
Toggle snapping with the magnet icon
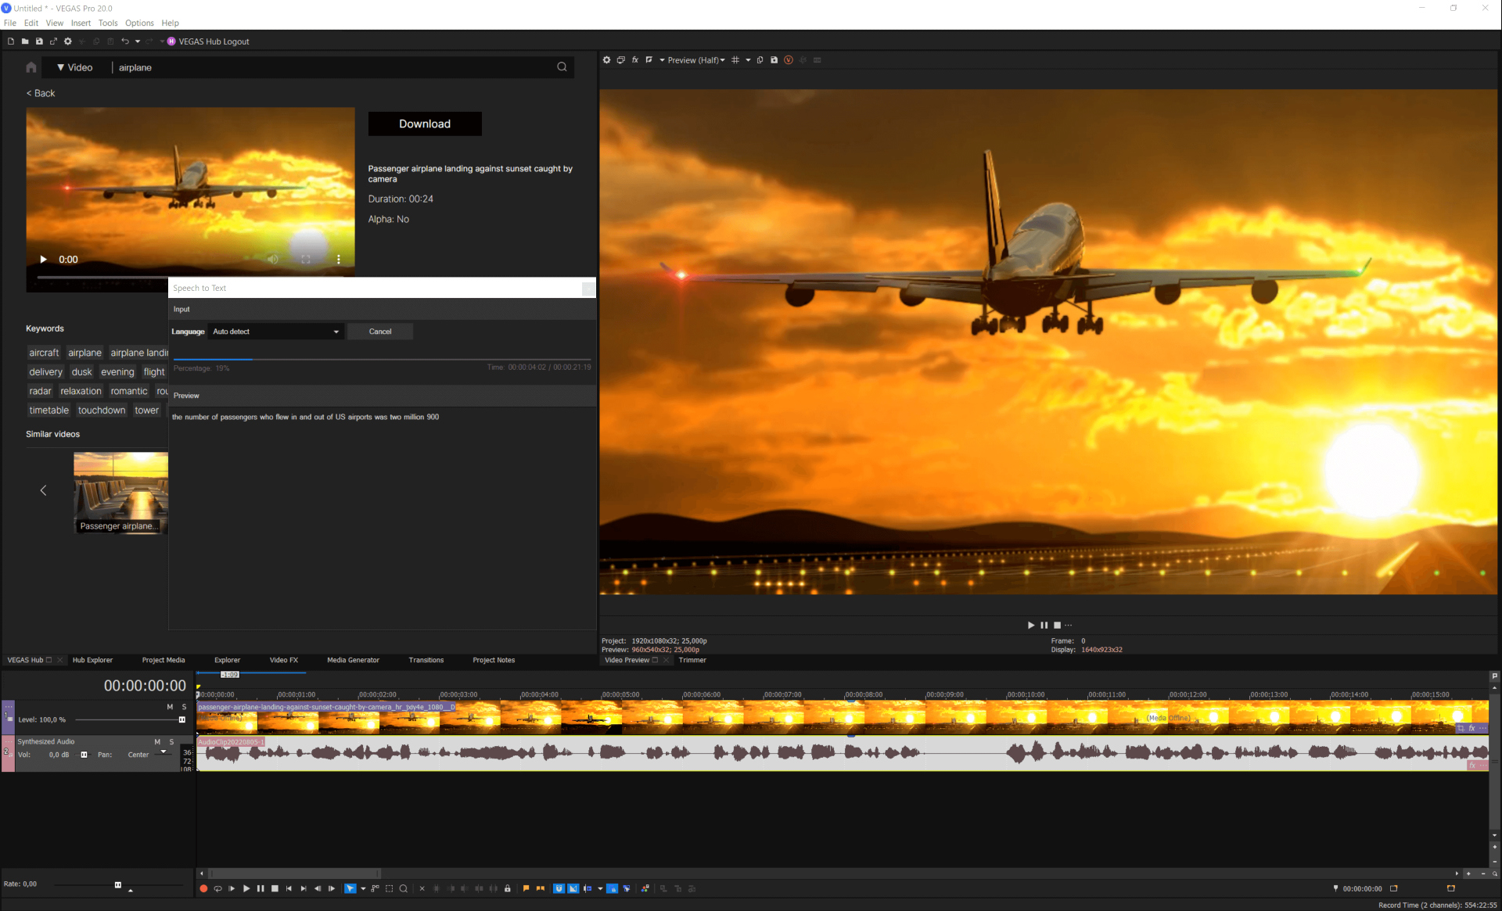coord(559,888)
